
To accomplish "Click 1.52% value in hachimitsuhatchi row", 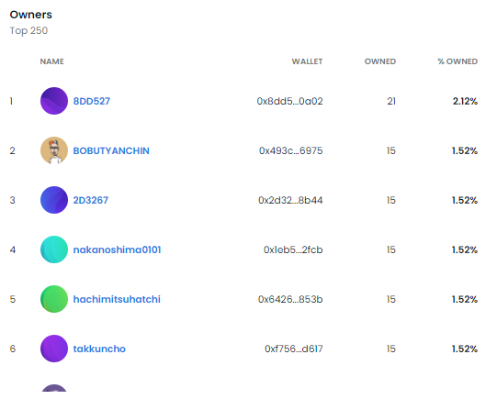I will point(465,299).
